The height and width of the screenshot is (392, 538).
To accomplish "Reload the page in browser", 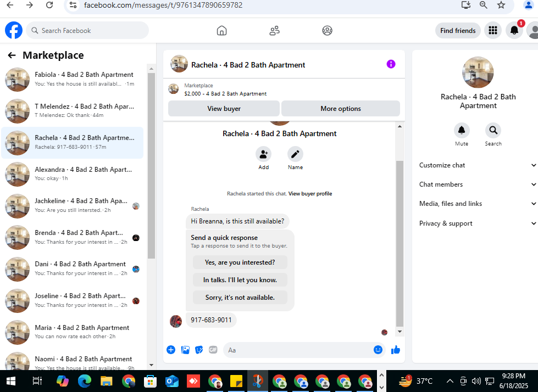I will 49,5.
